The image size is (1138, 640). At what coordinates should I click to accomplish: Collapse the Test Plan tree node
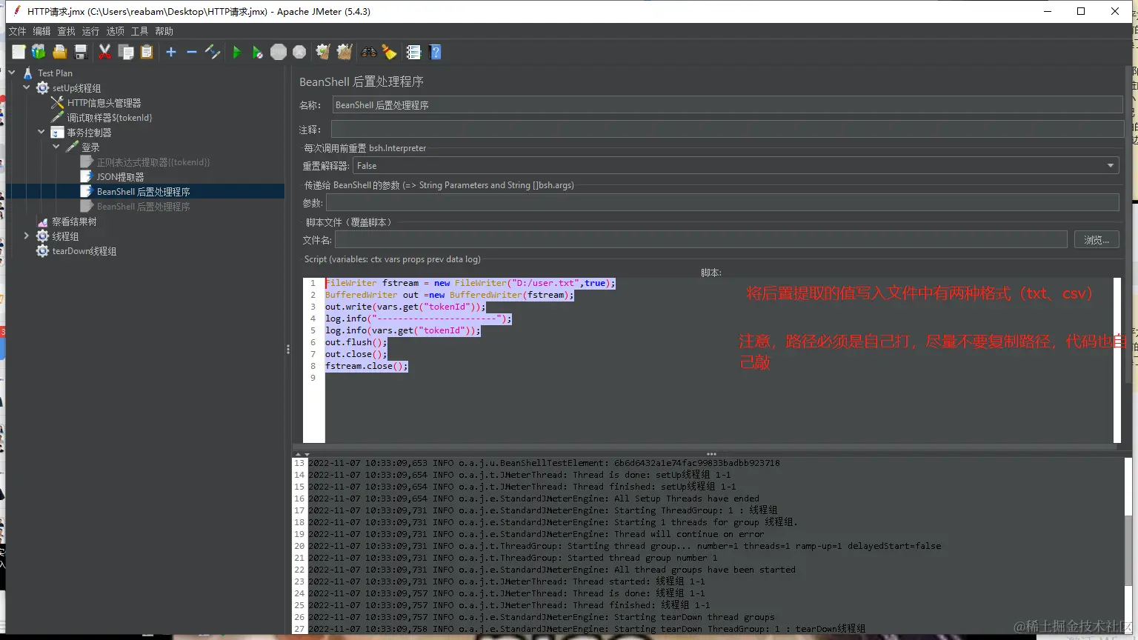tap(12, 73)
